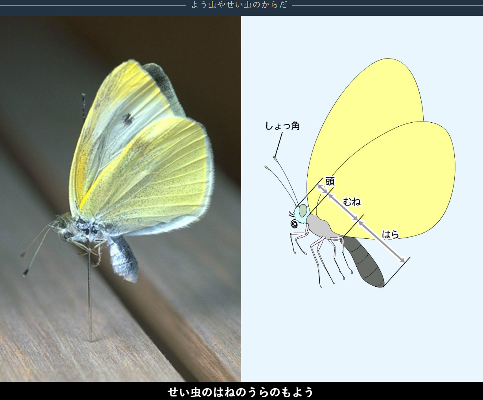Image resolution: width=483 pixels, height=400 pixels.
Task: Click the header title よう虫やせい虫のからだ
Action: pyautogui.click(x=239, y=5)
